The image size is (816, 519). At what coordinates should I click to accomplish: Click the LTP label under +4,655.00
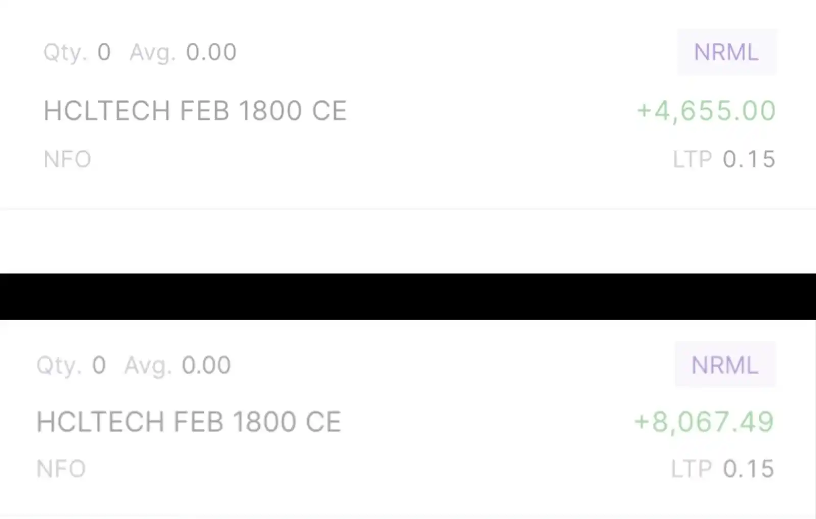(693, 159)
